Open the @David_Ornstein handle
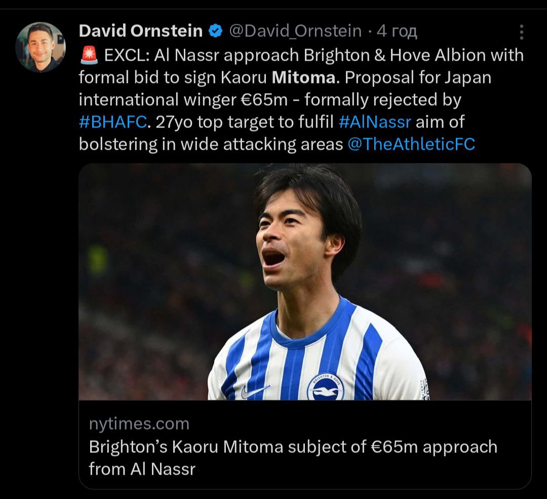 coord(295,31)
